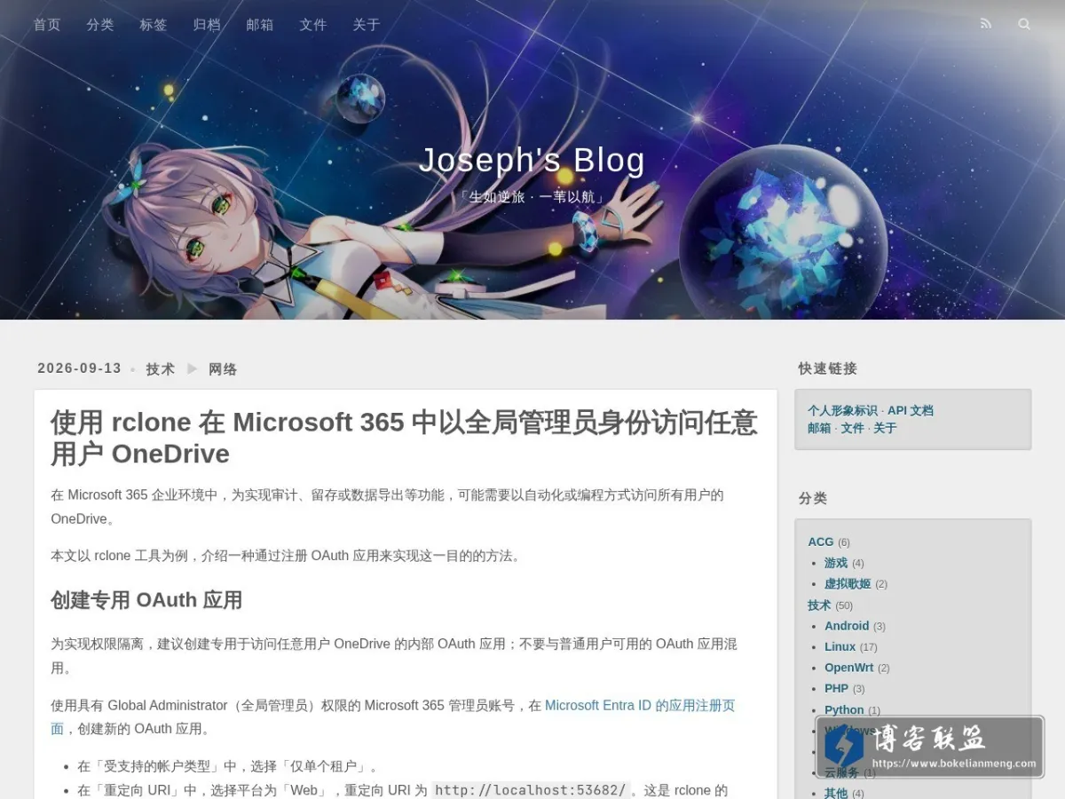Open 分类 in top navigation

pyautogui.click(x=100, y=25)
